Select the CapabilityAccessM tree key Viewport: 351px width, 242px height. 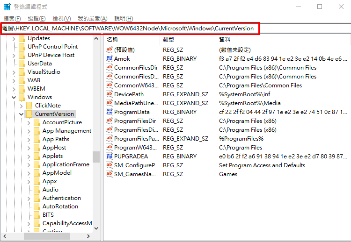pyautogui.click(x=67, y=223)
